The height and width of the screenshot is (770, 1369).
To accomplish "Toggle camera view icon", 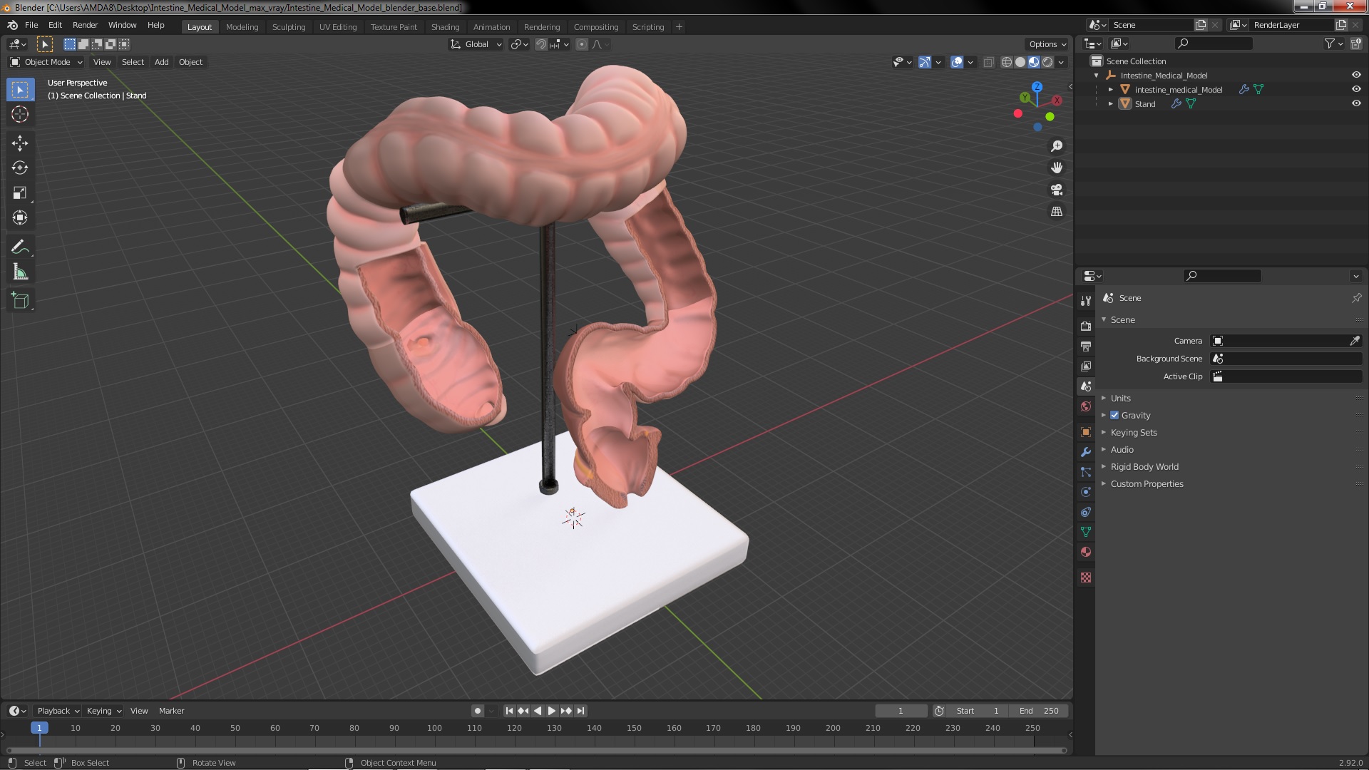I will coord(1057,190).
